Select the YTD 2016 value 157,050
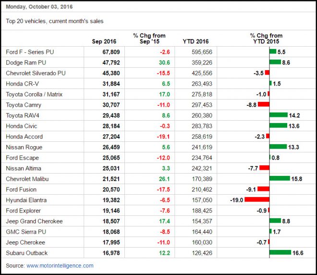The image size is (317, 275). [202, 200]
